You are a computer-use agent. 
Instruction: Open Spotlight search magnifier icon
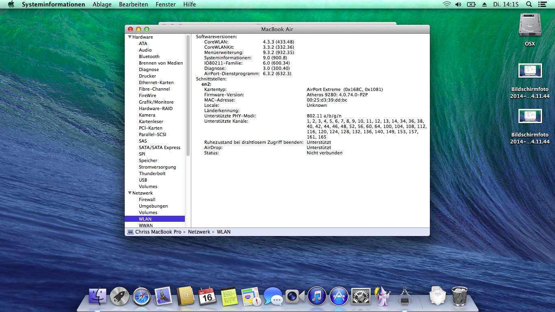pyautogui.click(x=529, y=4)
